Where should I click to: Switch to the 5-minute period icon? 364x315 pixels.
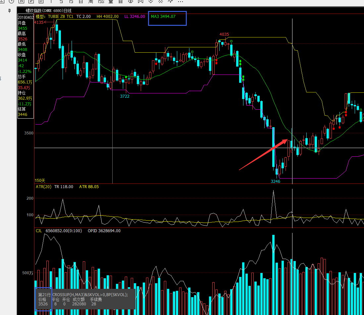61,1
